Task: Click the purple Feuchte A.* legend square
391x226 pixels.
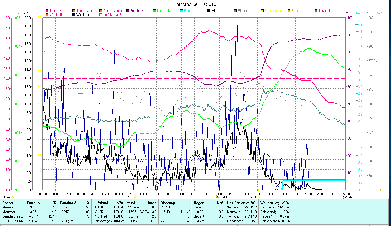Action: pyautogui.click(x=127, y=11)
